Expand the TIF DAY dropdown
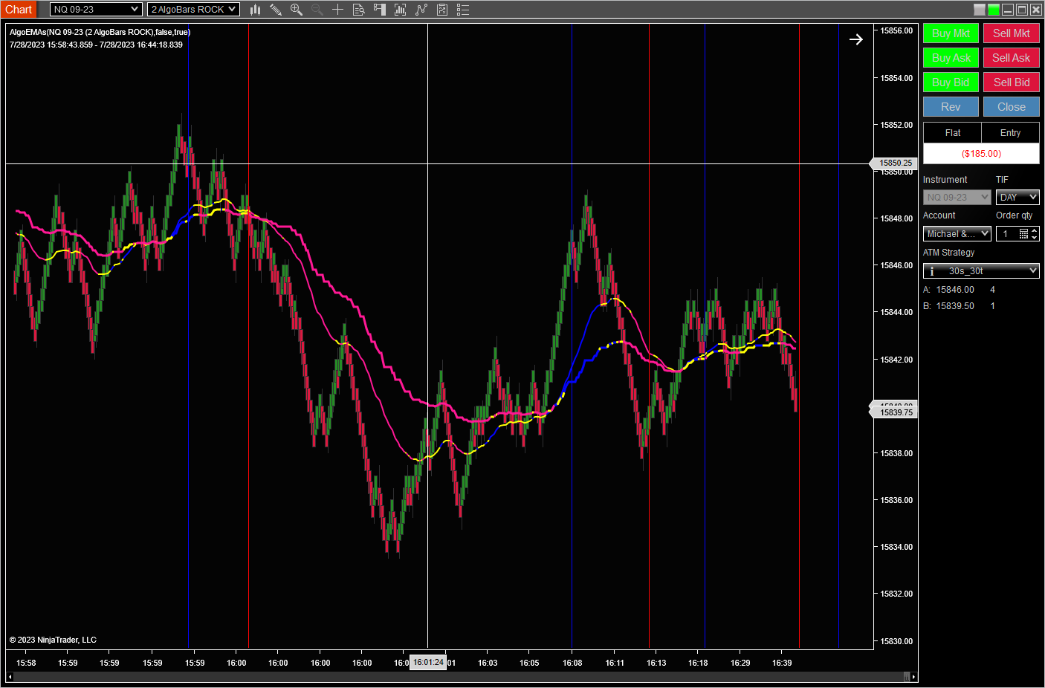1045x688 pixels. click(1017, 198)
